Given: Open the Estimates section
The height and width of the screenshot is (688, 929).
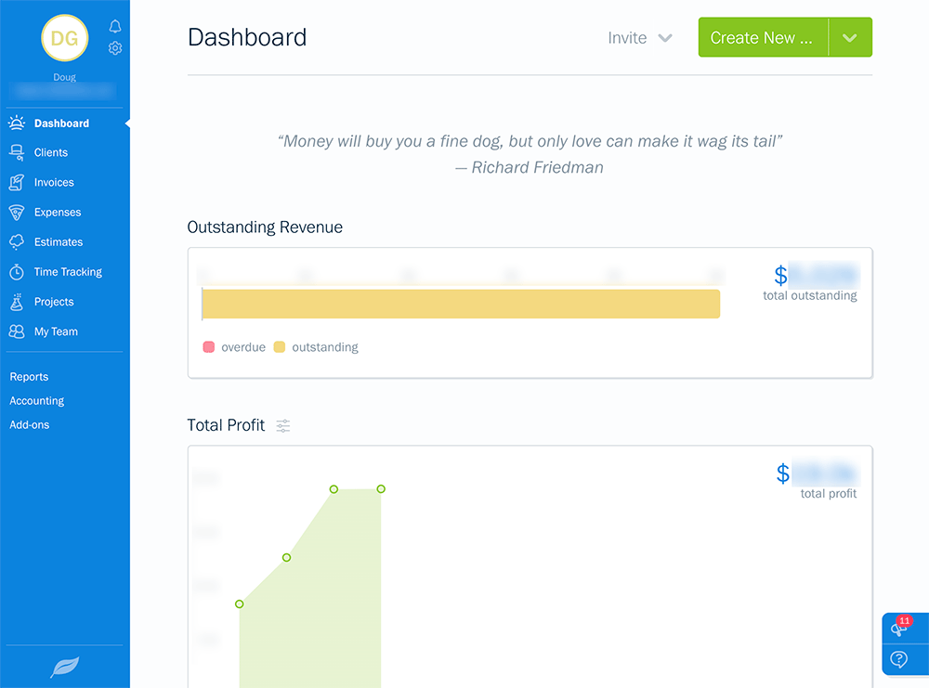Looking at the screenshot, I should coord(59,241).
